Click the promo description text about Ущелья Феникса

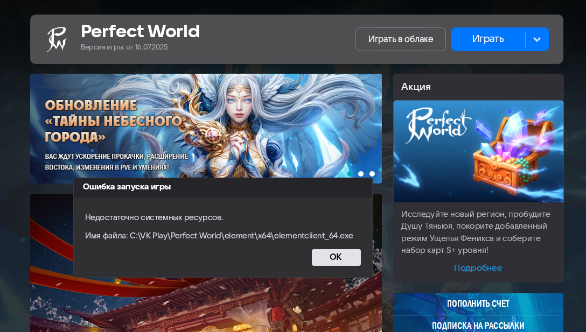tap(476, 232)
